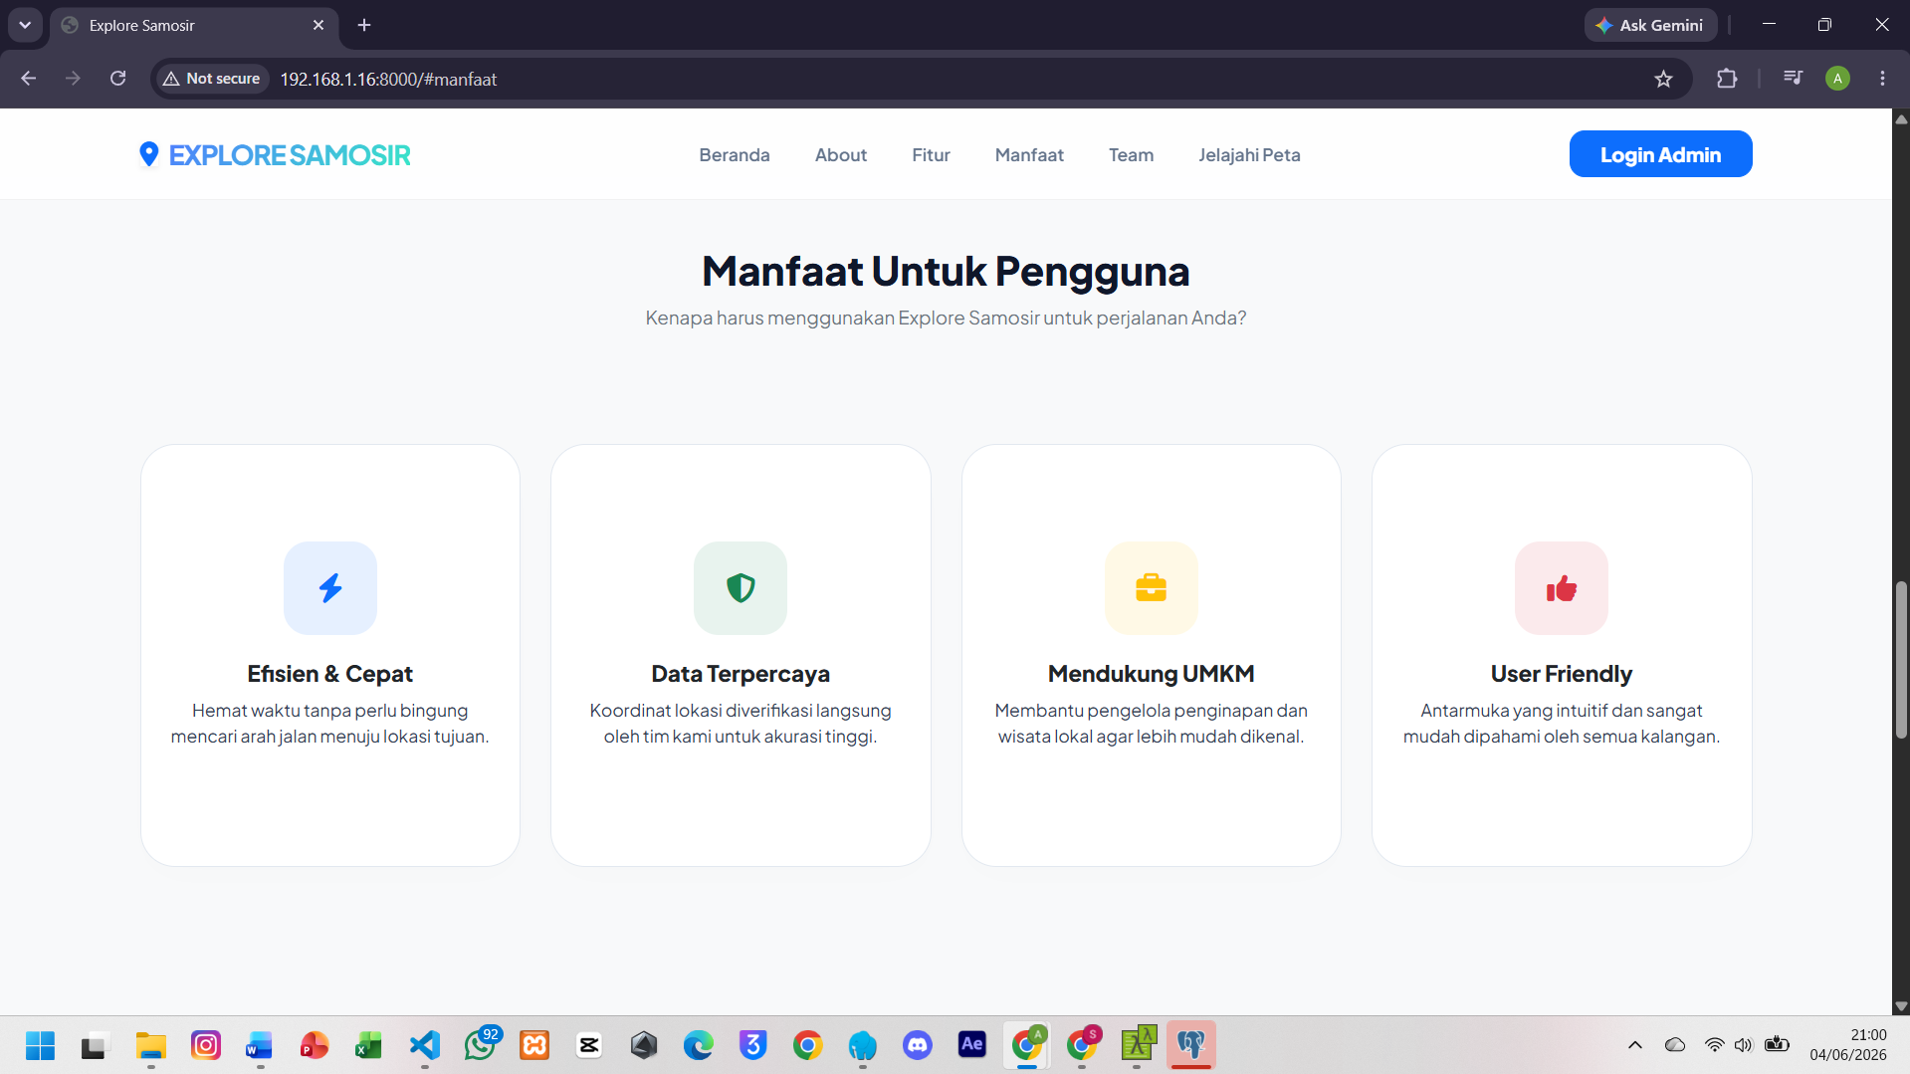Open Microsoft Edge from the taskbar
The image size is (1910, 1074).
click(699, 1045)
